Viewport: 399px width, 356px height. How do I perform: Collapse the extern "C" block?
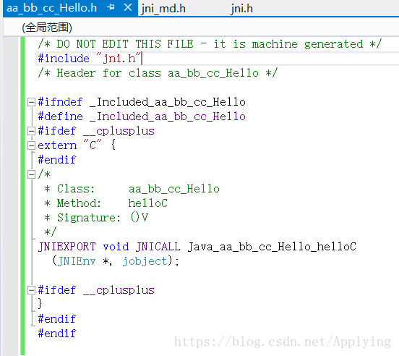pos(31,145)
